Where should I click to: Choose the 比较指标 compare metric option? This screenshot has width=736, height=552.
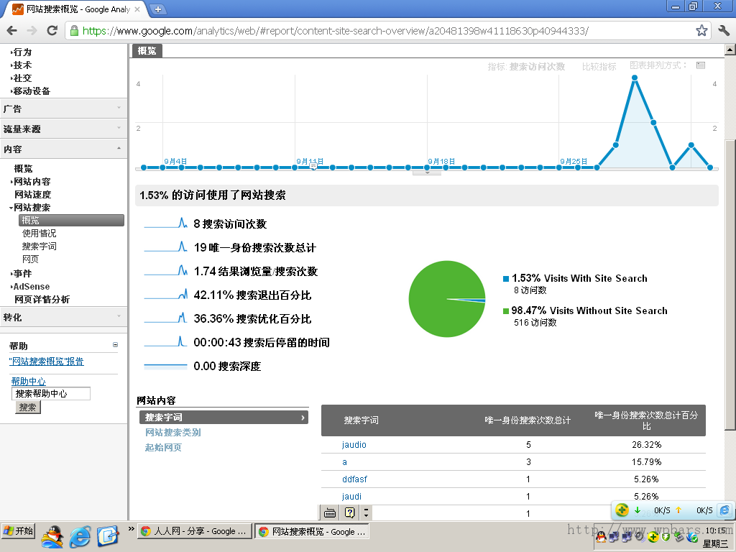[x=599, y=67]
